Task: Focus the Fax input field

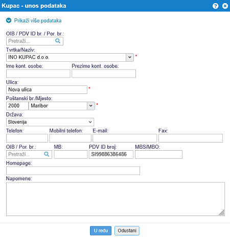Action: coord(191,138)
